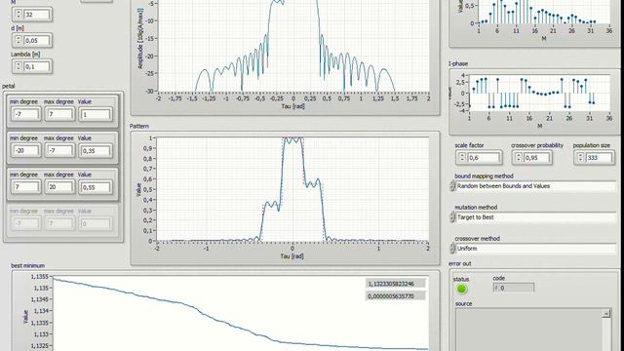The height and width of the screenshot is (351, 624).
Task: Open the mutation method selector showing Target to Best
Action: click(x=535, y=217)
